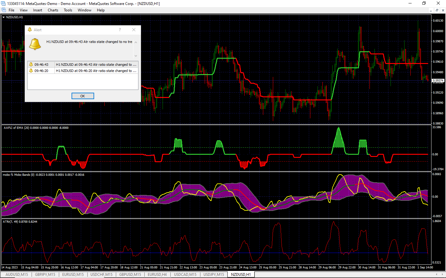446x278 pixels.
Task: Open the View menu
Action: tap(24, 10)
